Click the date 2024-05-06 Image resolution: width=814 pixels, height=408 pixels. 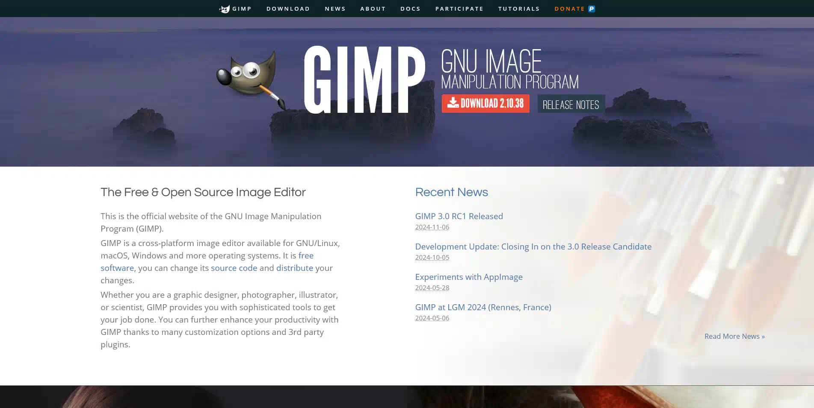tap(432, 318)
